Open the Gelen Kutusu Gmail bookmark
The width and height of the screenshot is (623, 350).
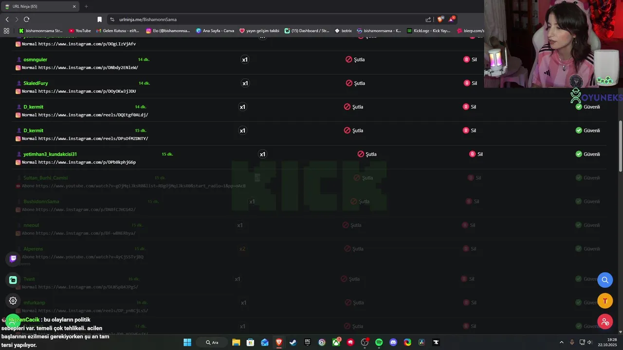[x=118, y=31]
